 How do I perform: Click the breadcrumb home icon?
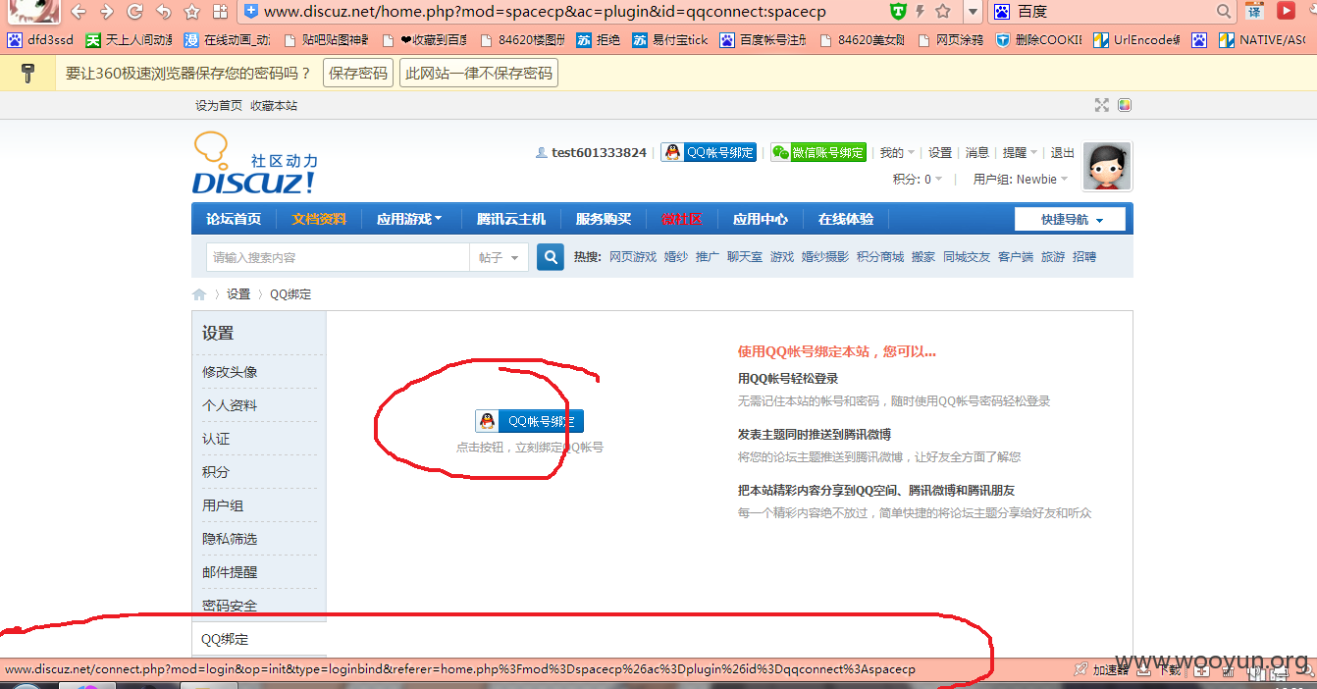(x=199, y=294)
